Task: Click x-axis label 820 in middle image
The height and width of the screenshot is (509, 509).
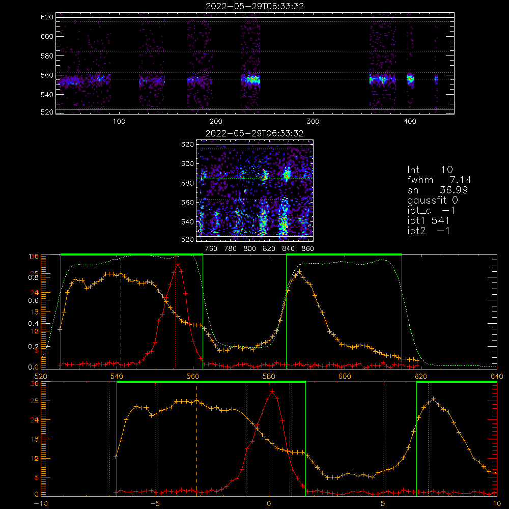Action: pos(269,249)
